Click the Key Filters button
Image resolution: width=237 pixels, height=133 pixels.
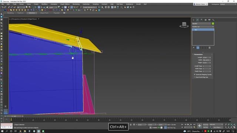[218, 127]
